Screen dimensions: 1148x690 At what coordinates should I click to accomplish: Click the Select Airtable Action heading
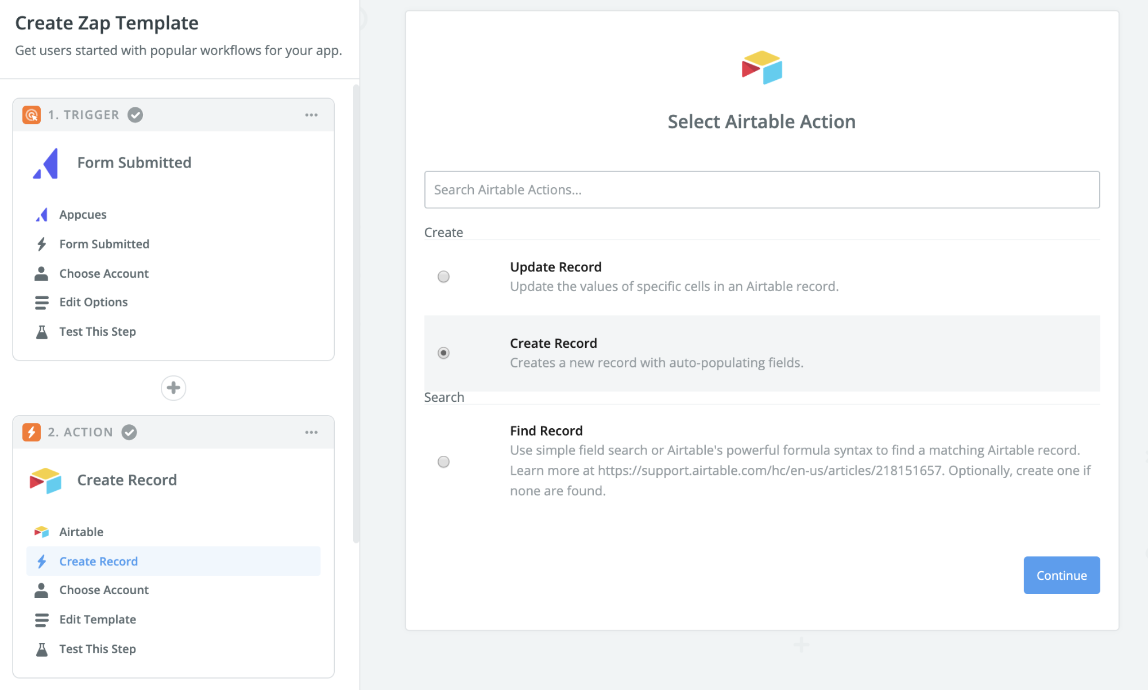point(762,122)
